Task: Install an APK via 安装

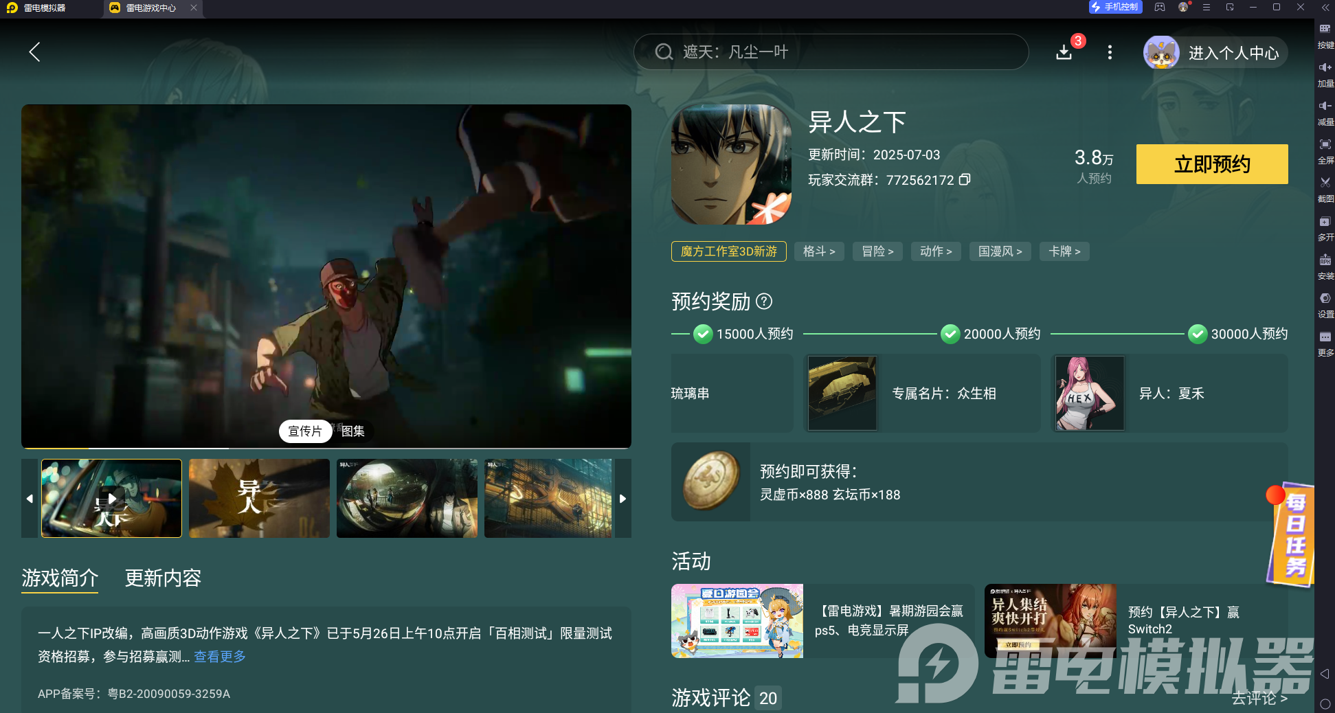Action: tap(1325, 267)
